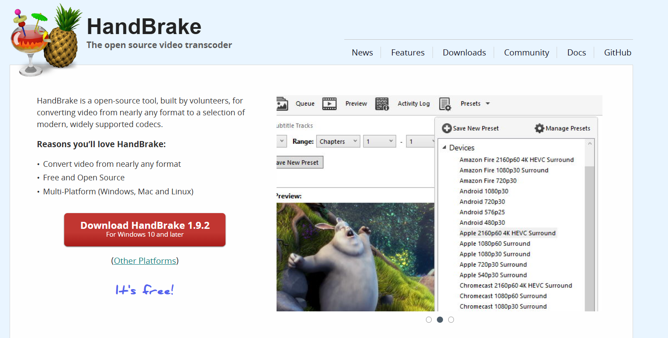Image resolution: width=668 pixels, height=338 pixels.
Task: Select Android 480p30 preset
Action: point(482,223)
